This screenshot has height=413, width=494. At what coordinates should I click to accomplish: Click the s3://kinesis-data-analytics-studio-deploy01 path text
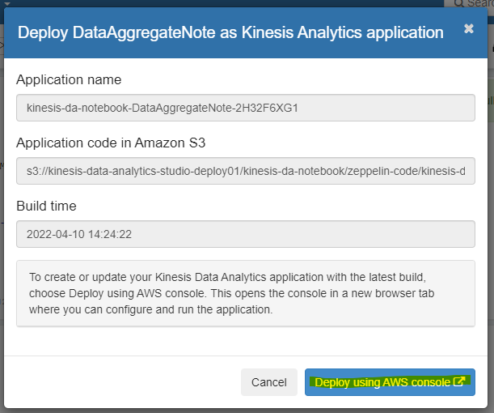point(162,171)
